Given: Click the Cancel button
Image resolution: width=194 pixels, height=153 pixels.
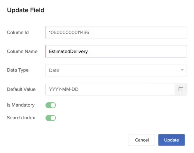Looking at the screenshot, I should point(142,140).
